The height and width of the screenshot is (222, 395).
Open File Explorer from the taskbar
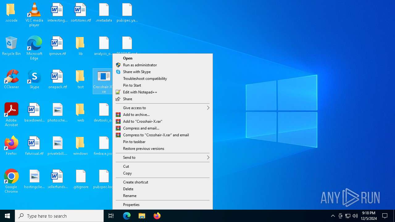pyautogui.click(x=142, y=216)
